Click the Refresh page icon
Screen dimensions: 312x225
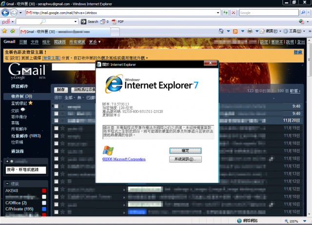[225, 13]
